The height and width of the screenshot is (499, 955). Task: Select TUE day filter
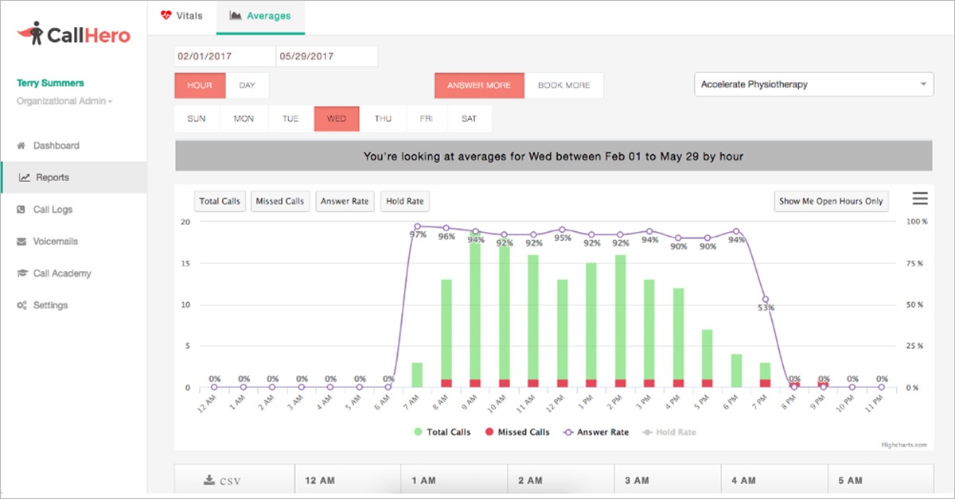[x=290, y=118]
